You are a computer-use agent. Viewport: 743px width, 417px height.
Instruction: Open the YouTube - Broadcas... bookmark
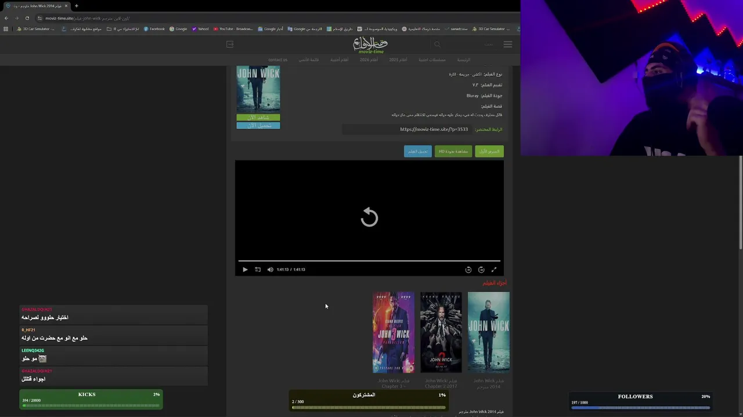click(233, 29)
